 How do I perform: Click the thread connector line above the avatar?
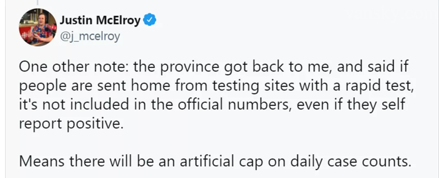coord(37,2)
